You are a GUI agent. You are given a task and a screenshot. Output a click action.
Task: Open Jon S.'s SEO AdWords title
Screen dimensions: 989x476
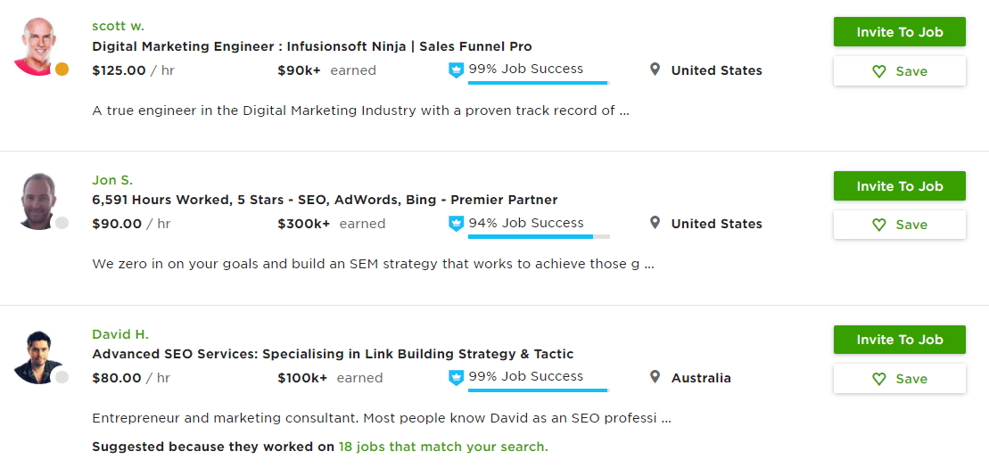point(325,200)
